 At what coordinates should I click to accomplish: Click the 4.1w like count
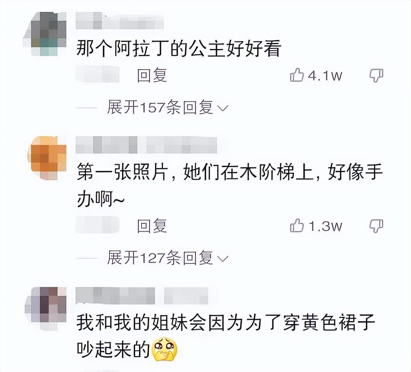coord(325,76)
